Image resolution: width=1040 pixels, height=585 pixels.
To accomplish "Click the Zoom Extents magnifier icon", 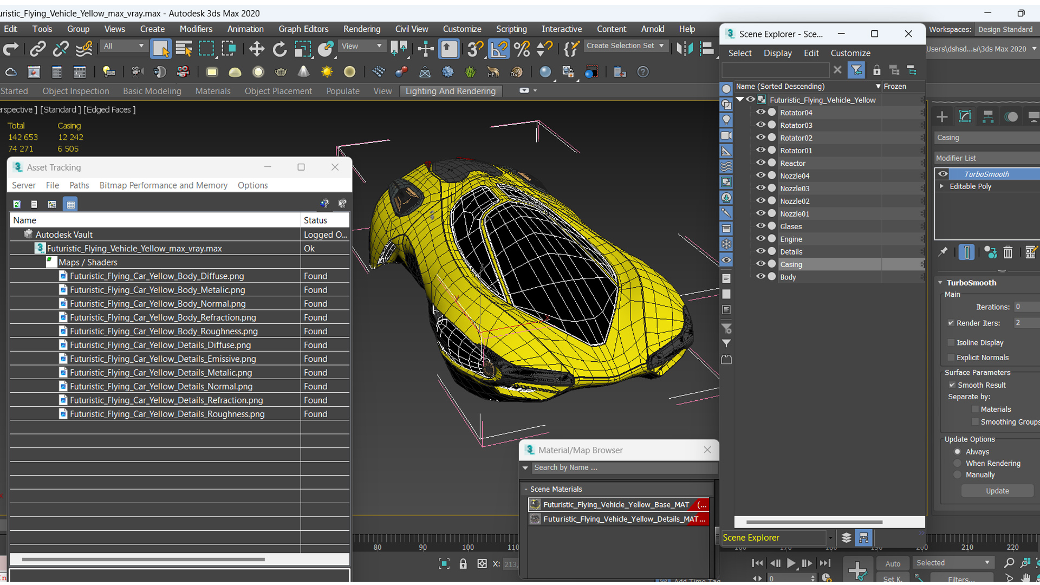I will [x=1009, y=563].
